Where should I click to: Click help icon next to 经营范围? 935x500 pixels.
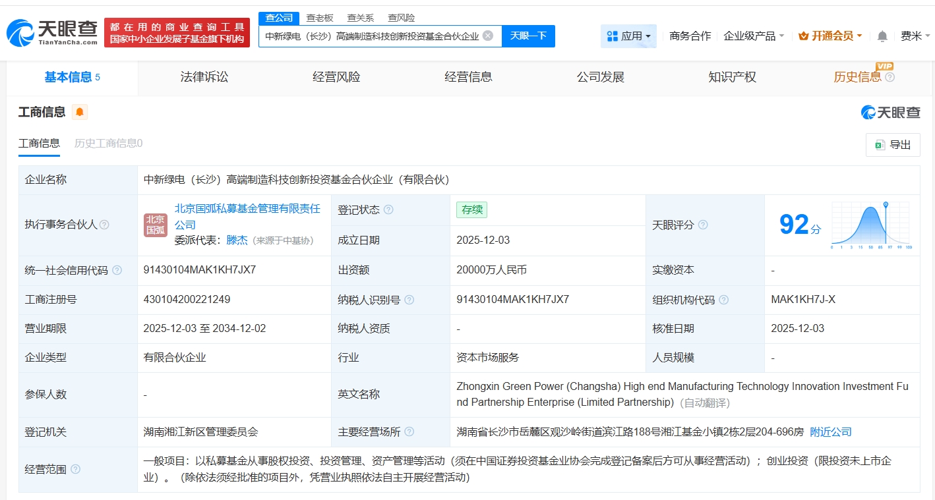(75, 470)
